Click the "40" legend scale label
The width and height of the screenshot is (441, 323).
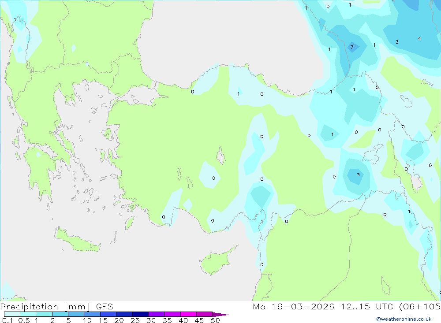[x=183, y=320]
